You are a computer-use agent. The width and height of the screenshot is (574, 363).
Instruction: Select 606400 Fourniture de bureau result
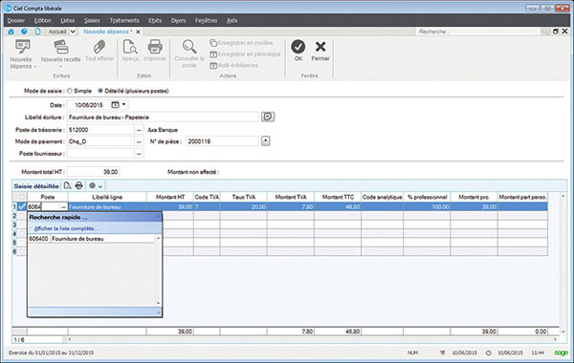(x=91, y=239)
